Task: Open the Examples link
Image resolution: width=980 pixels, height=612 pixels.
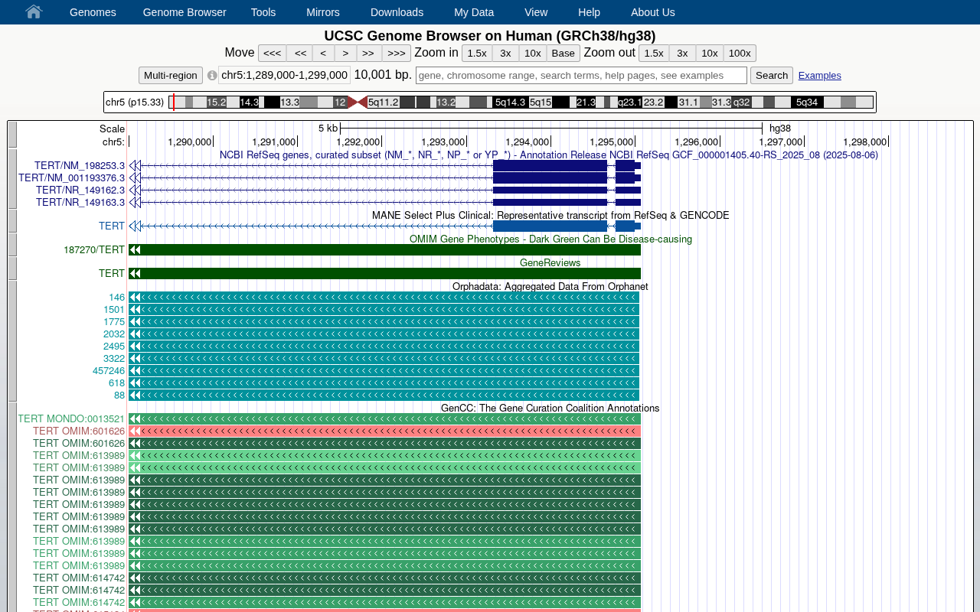Action: click(x=820, y=76)
